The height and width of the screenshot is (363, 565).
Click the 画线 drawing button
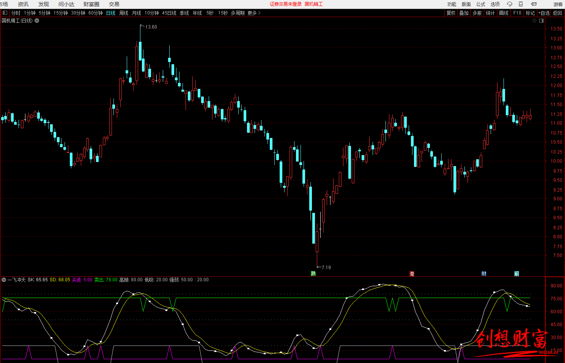(x=504, y=13)
